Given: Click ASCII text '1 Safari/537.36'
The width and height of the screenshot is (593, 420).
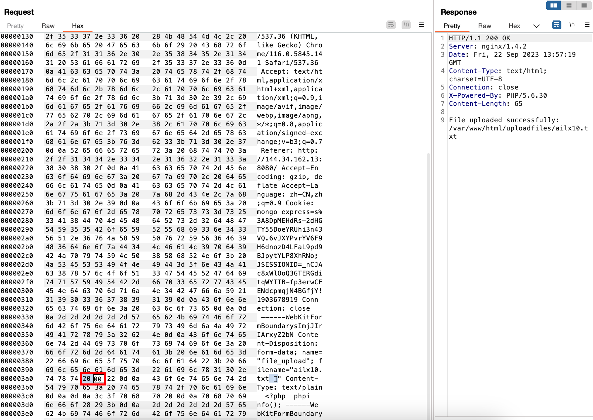Looking at the screenshot, I should coord(287,63).
